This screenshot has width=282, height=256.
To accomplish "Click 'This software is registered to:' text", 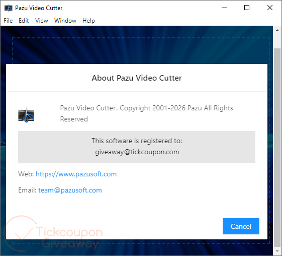I will [x=137, y=141].
